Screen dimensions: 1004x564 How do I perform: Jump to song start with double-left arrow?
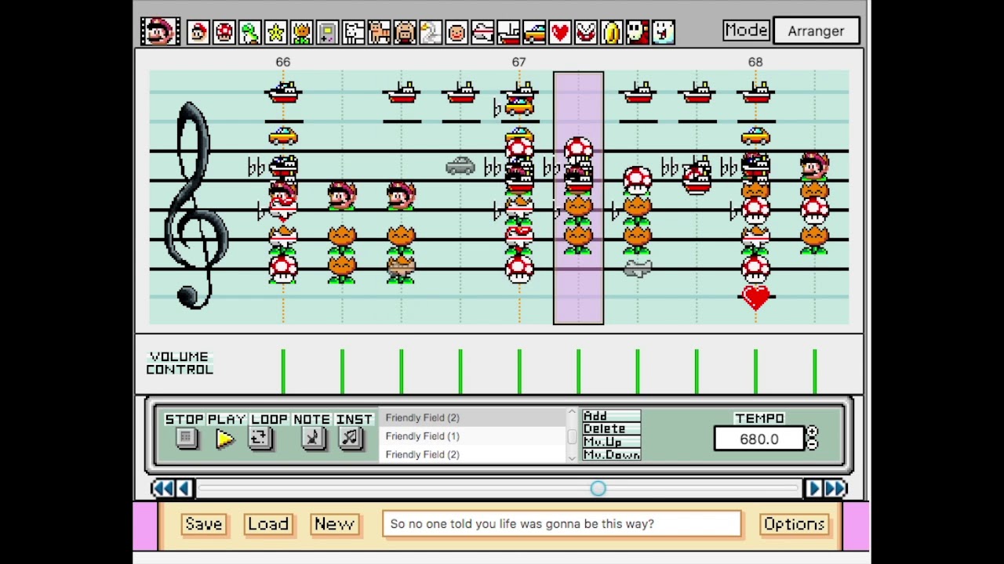pos(162,489)
